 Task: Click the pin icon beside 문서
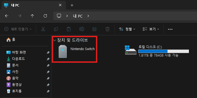(48, 65)
